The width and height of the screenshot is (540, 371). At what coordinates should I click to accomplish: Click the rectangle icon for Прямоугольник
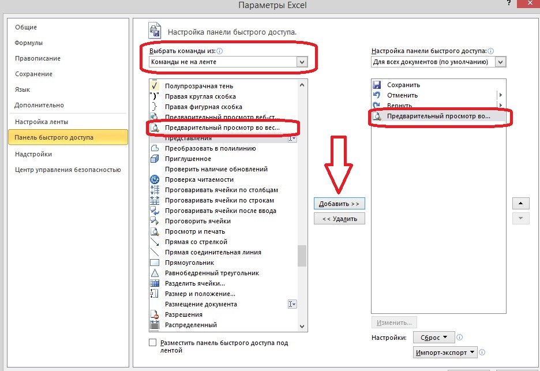[x=155, y=263]
